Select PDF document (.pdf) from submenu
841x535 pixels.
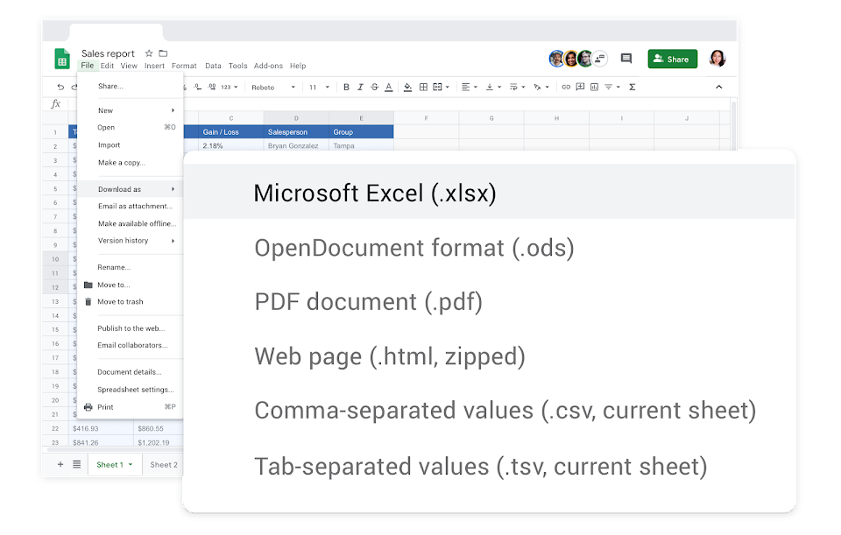pos(368,302)
